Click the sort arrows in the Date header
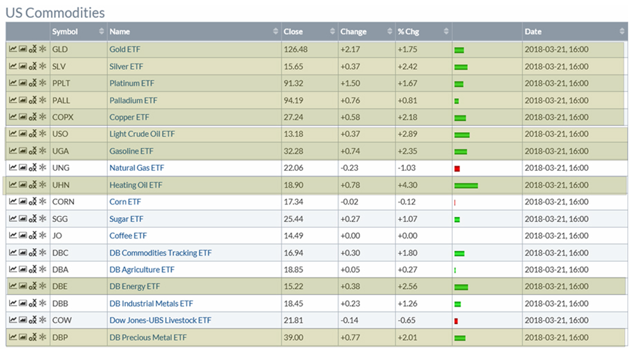This screenshot has height=349, width=631. (x=622, y=32)
